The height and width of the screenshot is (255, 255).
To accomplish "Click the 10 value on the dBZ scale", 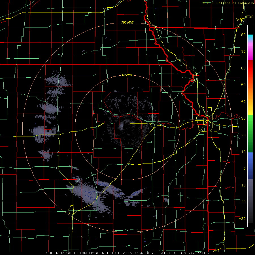I will 243,152.
